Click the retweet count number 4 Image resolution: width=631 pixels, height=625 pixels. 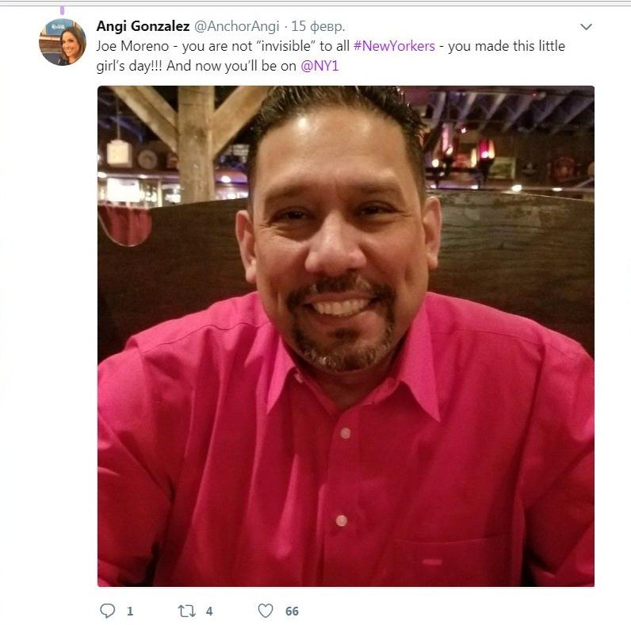pyautogui.click(x=209, y=612)
